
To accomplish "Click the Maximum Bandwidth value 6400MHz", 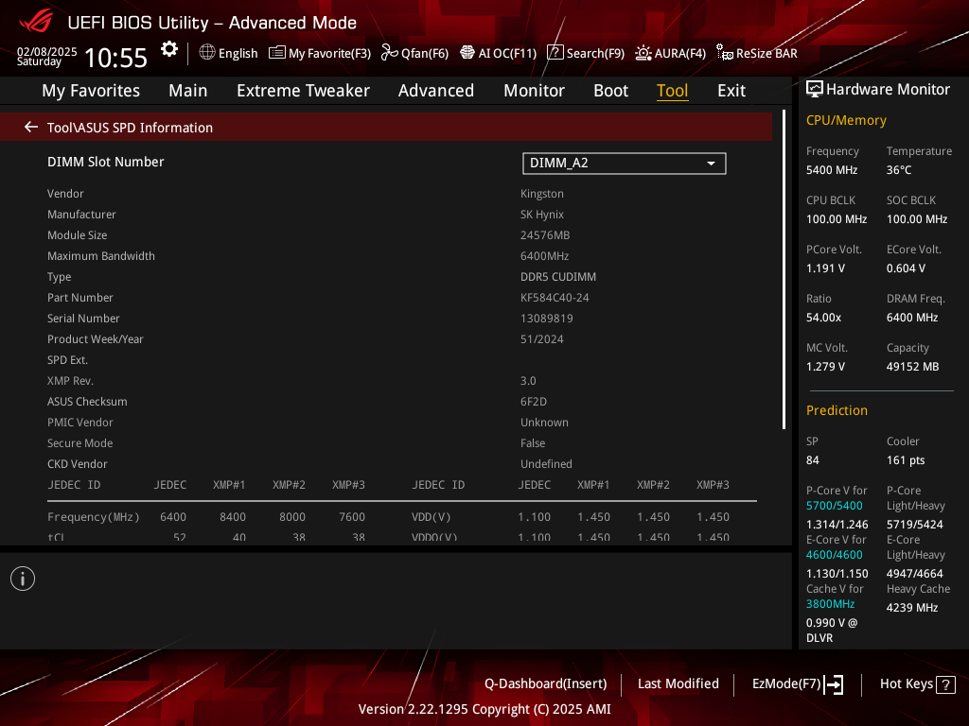I will click(544, 255).
